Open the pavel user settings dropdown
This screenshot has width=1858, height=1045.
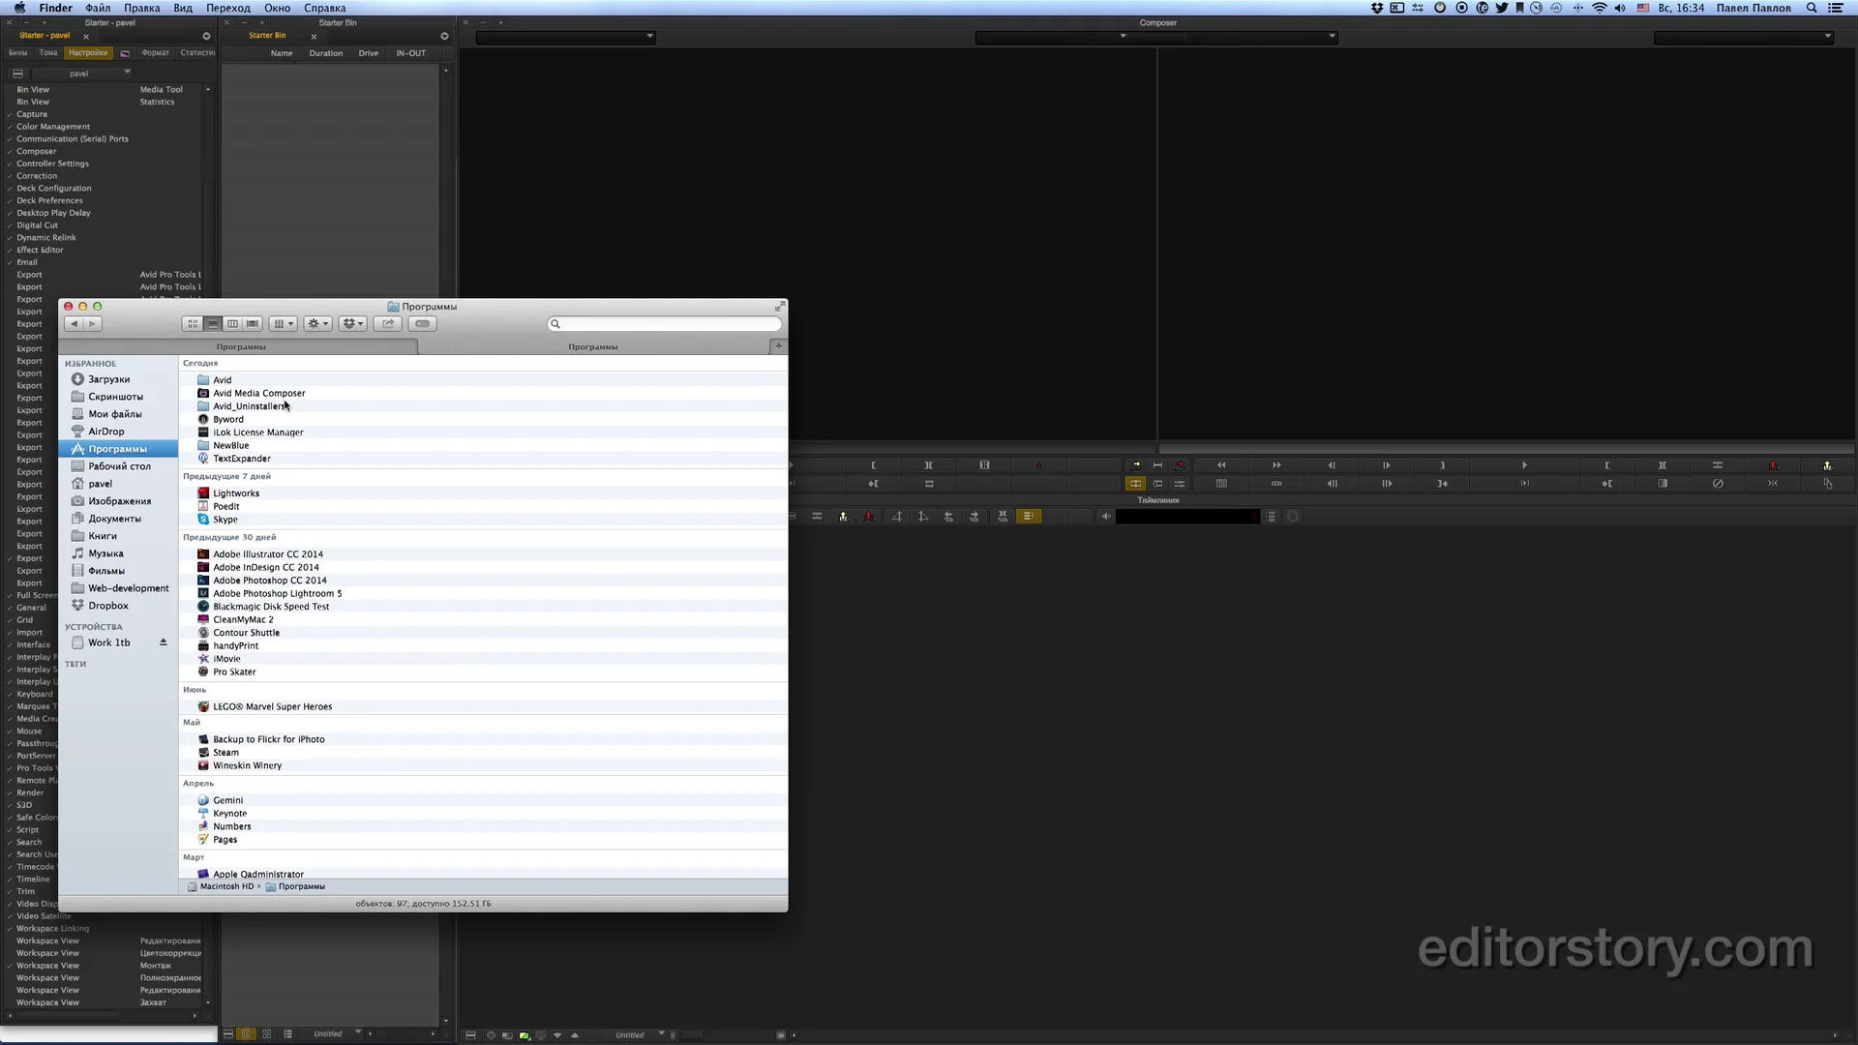pos(81,74)
